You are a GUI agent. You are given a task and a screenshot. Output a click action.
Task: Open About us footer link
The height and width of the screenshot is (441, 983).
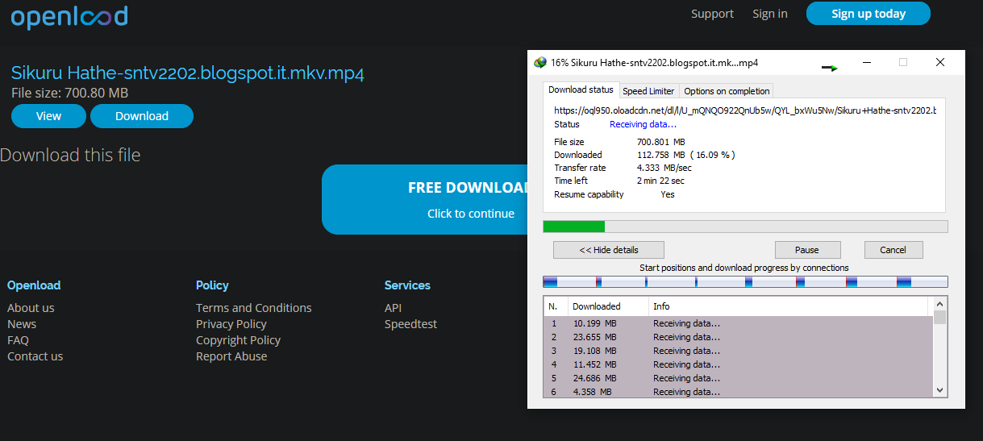tap(31, 308)
